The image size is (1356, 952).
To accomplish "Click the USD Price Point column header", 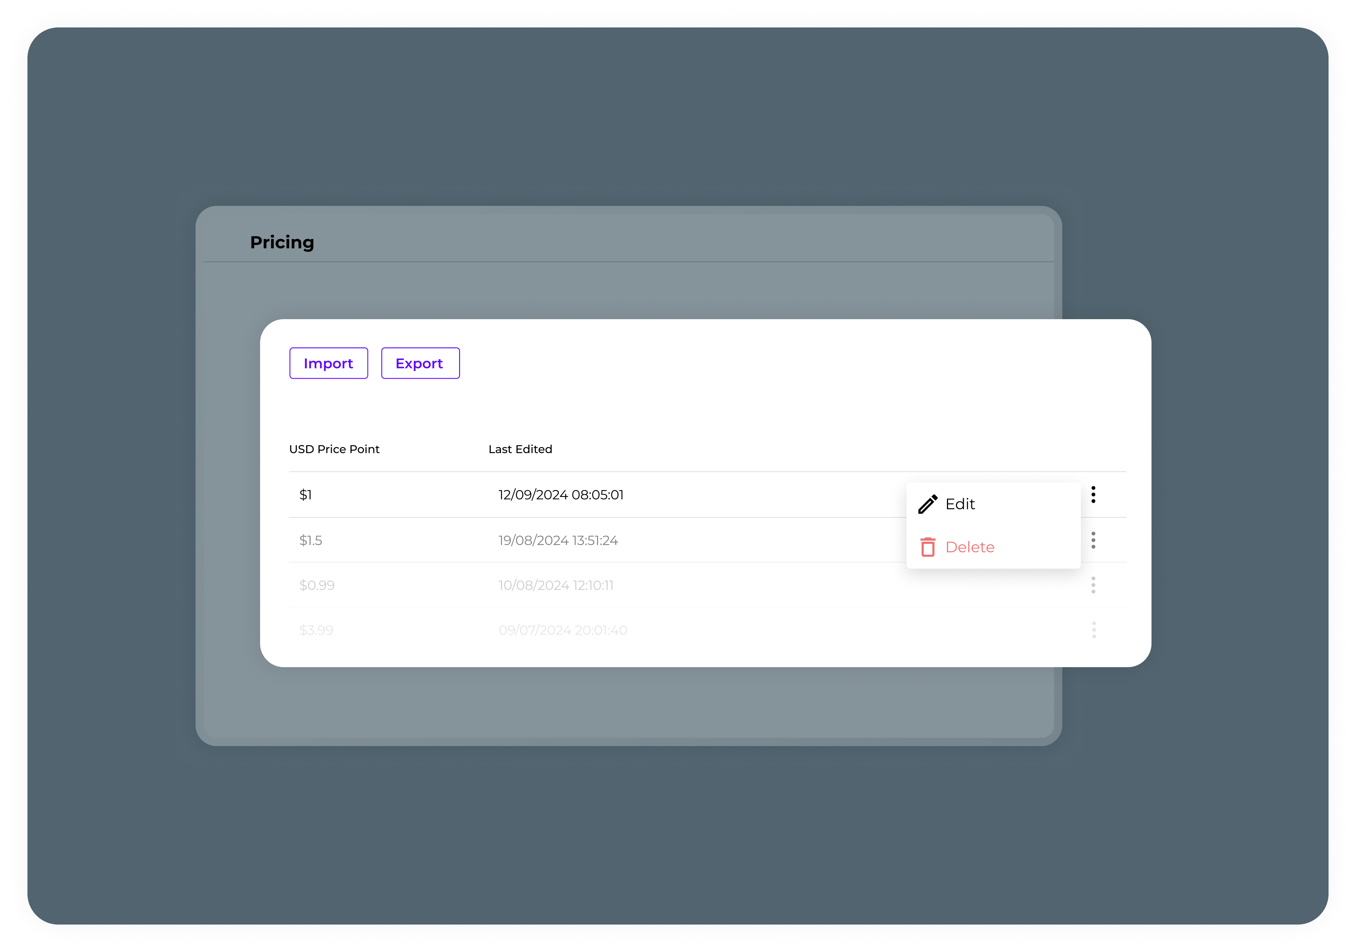I will pyautogui.click(x=334, y=450).
